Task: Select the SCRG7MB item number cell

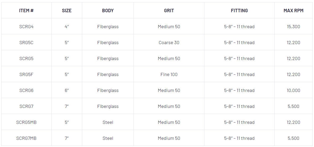Action: click(x=26, y=138)
